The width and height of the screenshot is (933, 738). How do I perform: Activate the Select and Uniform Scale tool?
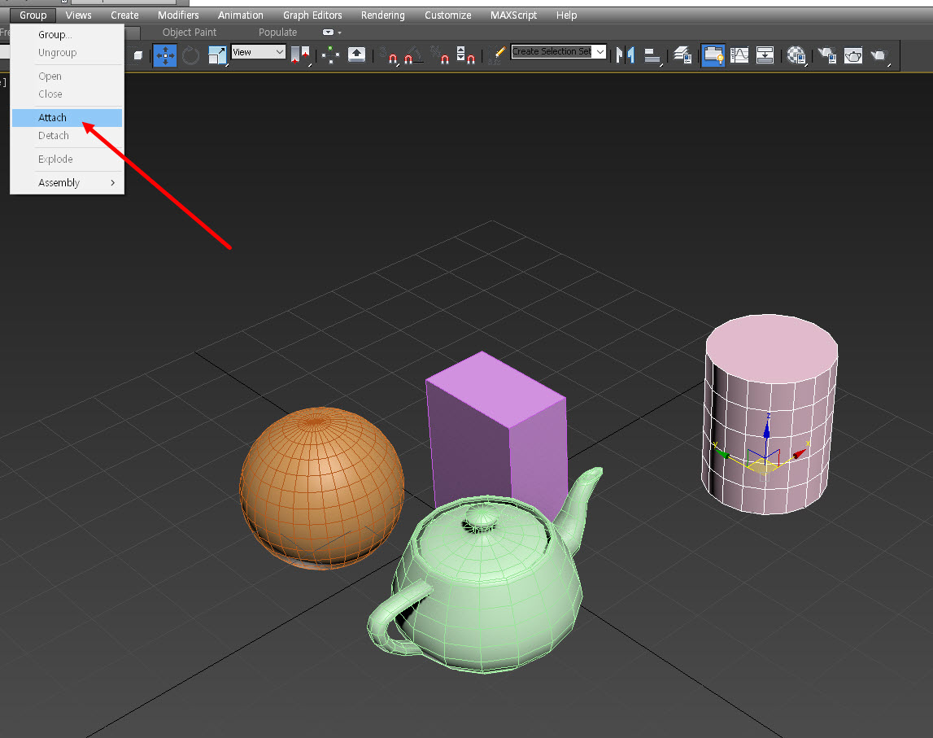tap(217, 55)
